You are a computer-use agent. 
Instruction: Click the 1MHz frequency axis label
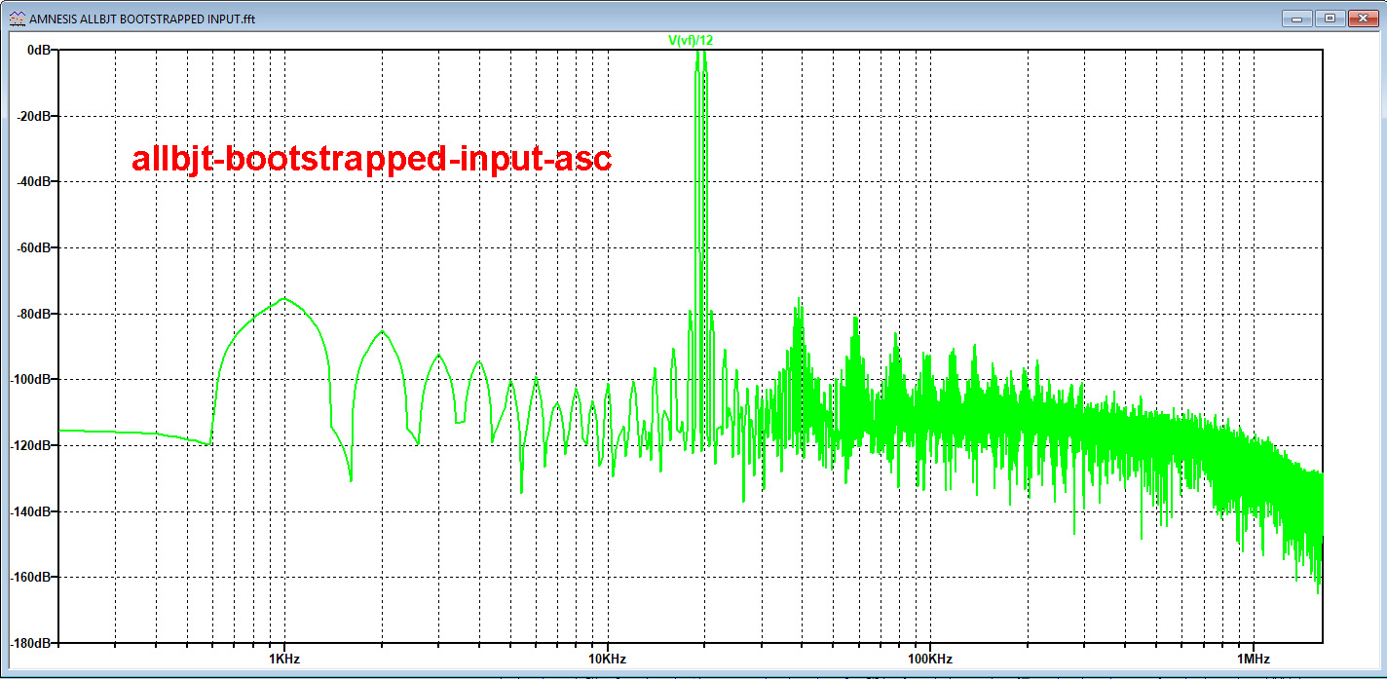point(1252,658)
